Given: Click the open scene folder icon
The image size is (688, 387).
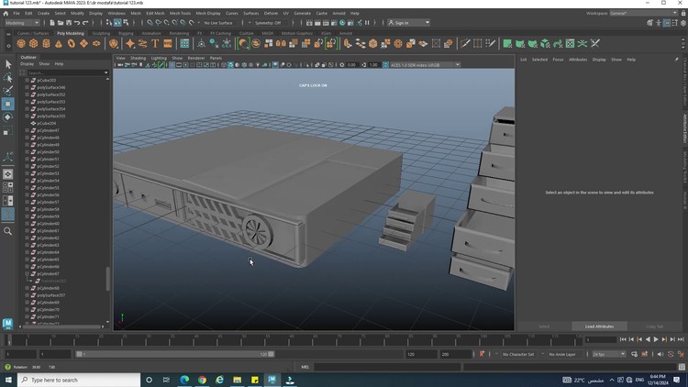Looking at the screenshot, I should [61, 23].
